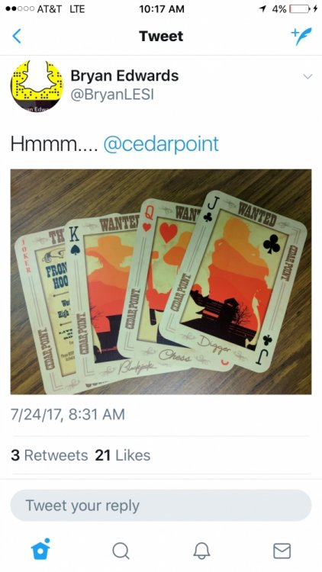Open the playing cards photo
The width and height of the screenshot is (322, 572).
click(161, 281)
